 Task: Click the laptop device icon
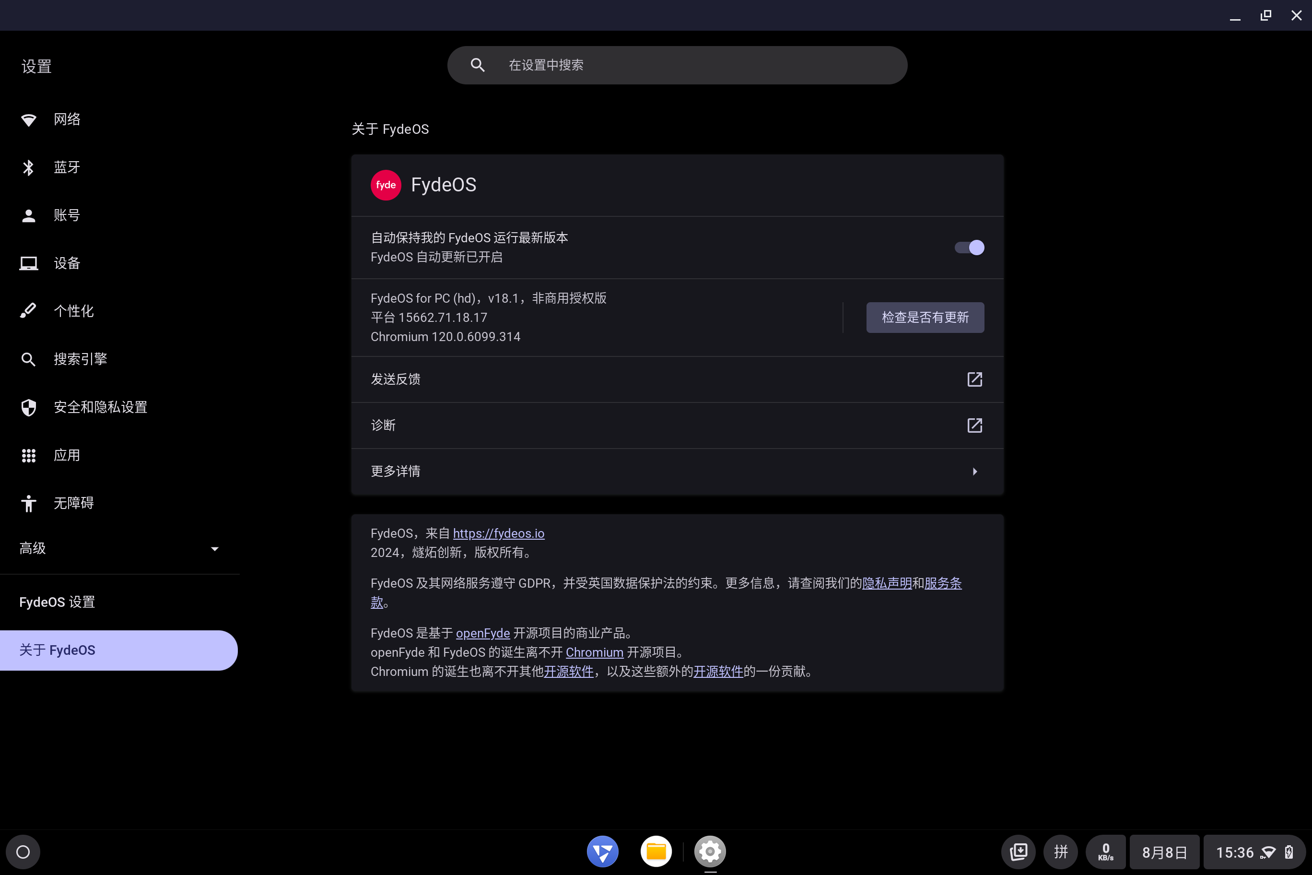pyautogui.click(x=28, y=263)
